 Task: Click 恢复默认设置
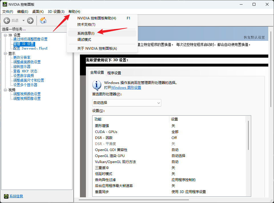254,37
